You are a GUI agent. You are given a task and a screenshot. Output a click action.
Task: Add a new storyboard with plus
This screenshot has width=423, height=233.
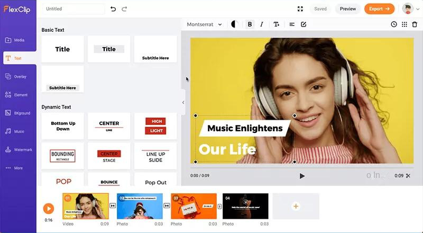point(296,206)
